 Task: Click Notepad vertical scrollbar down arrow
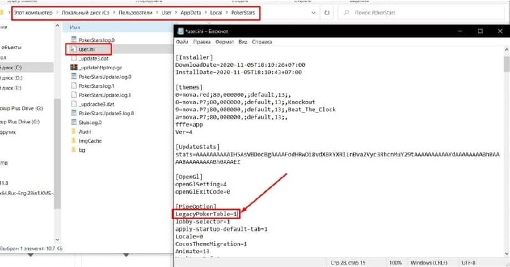coord(506,254)
